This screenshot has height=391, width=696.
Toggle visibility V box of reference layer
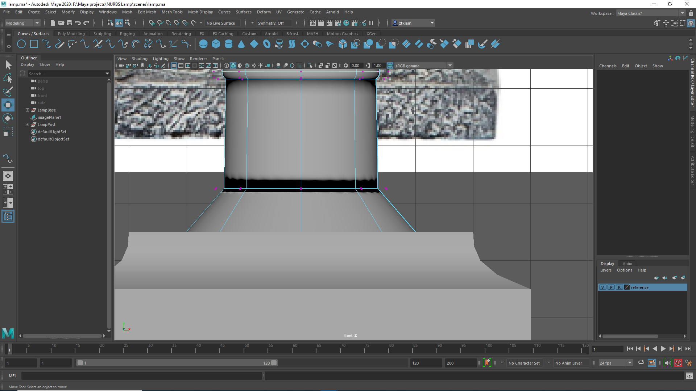click(x=602, y=287)
